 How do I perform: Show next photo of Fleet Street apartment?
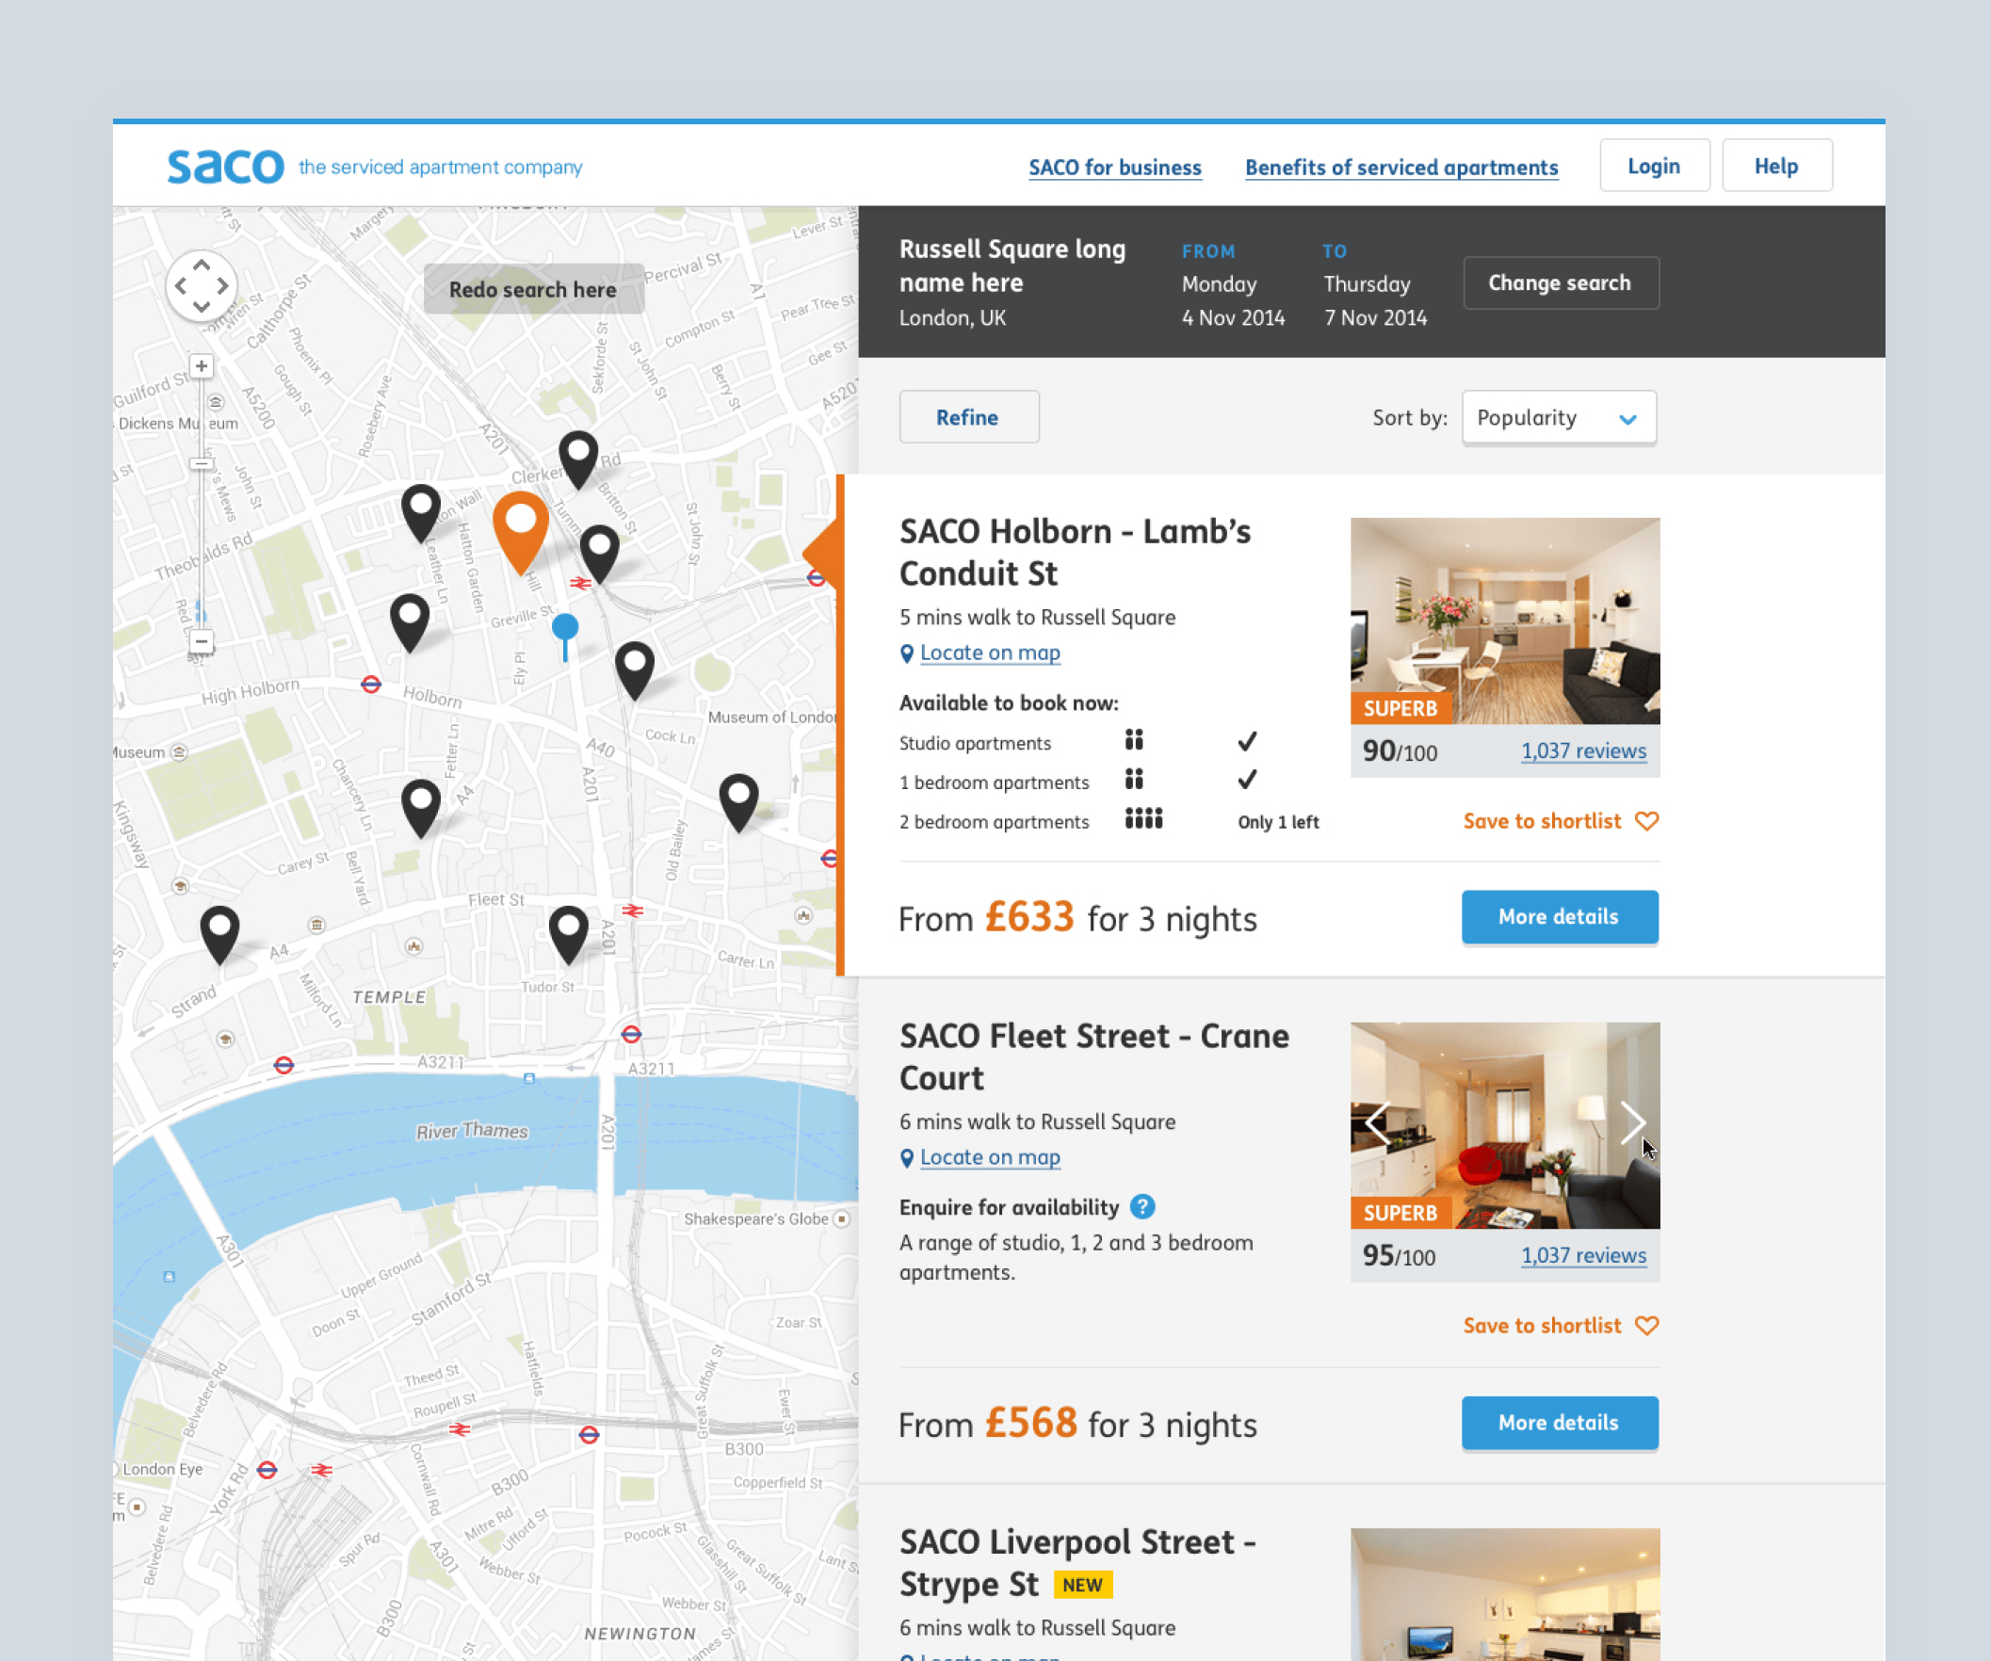1631,1123
